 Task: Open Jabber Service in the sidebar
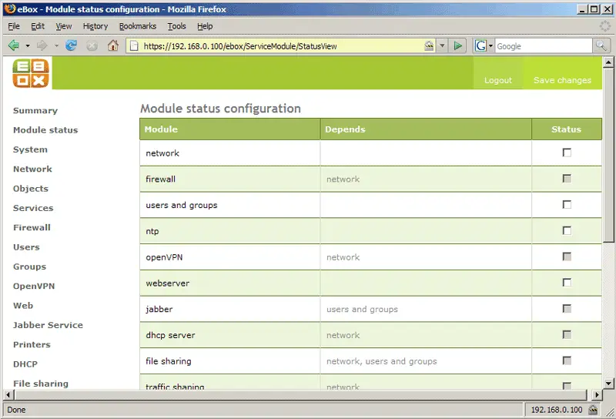point(48,325)
